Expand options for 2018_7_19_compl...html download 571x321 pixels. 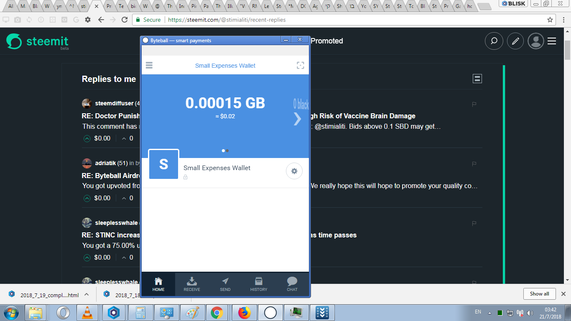pyautogui.click(x=86, y=294)
